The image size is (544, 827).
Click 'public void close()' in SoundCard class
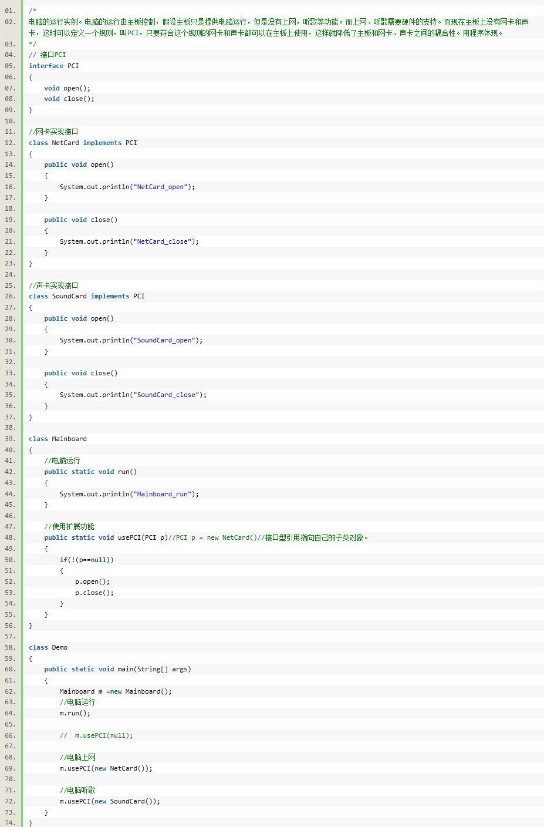81,373
